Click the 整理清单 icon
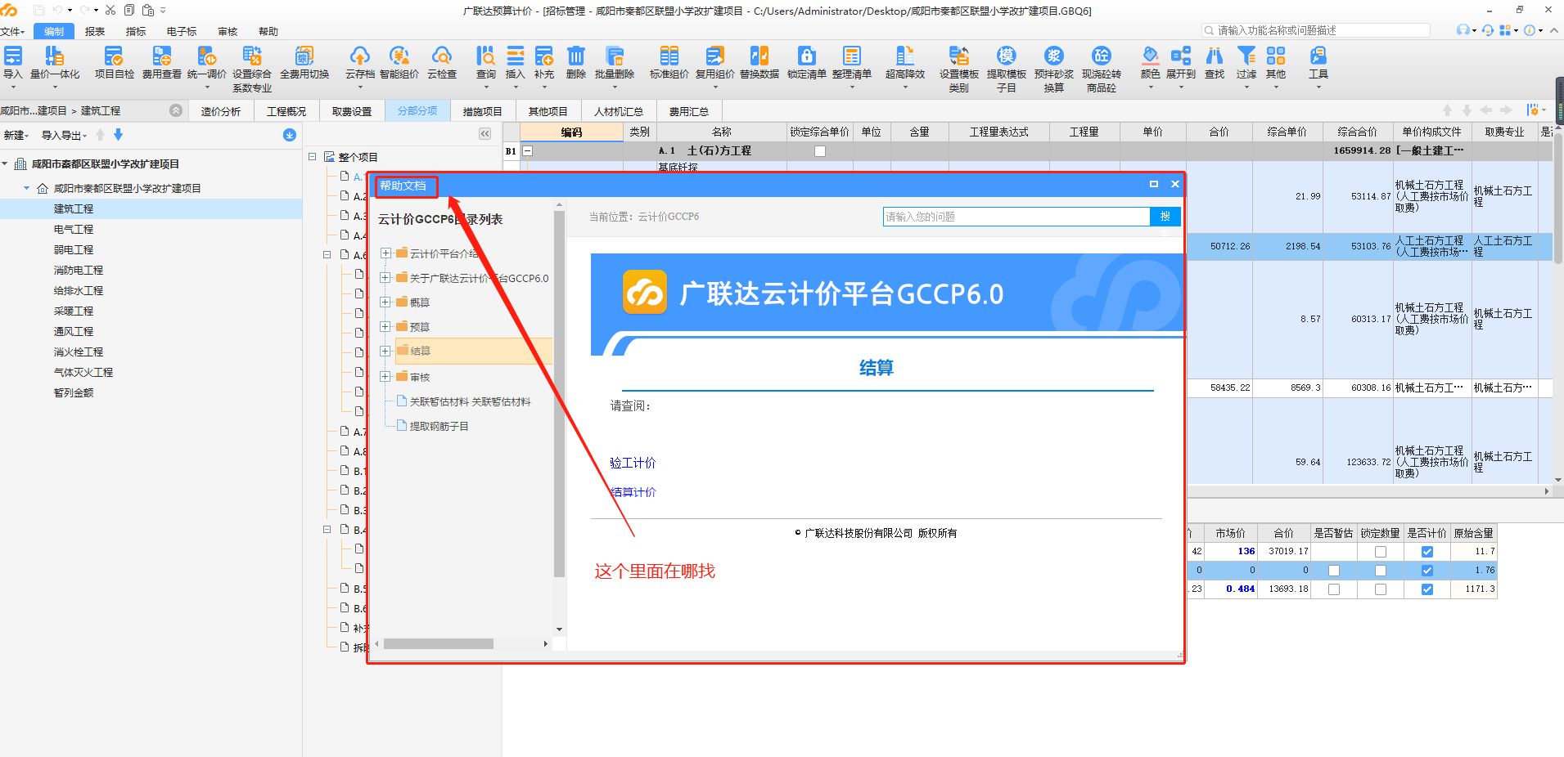The width and height of the screenshot is (1564, 757). 852,56
